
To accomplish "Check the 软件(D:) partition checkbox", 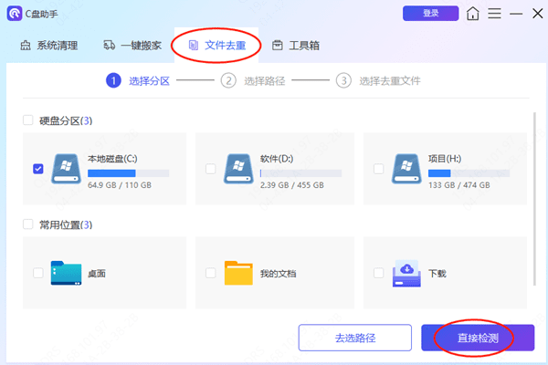I will (x=211, y=169).
